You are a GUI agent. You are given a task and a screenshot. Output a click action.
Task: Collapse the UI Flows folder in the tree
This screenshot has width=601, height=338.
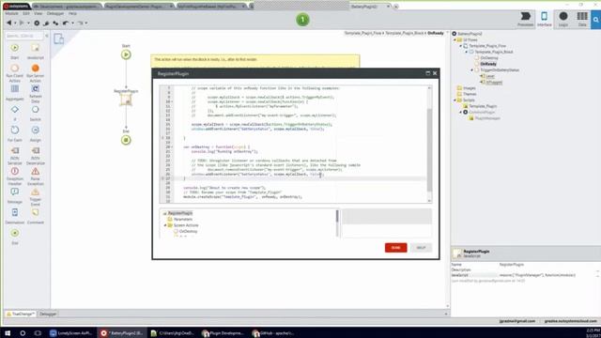tap(455, 39)
